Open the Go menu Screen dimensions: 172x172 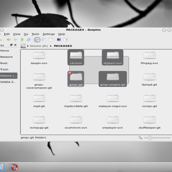pos(26,34)
